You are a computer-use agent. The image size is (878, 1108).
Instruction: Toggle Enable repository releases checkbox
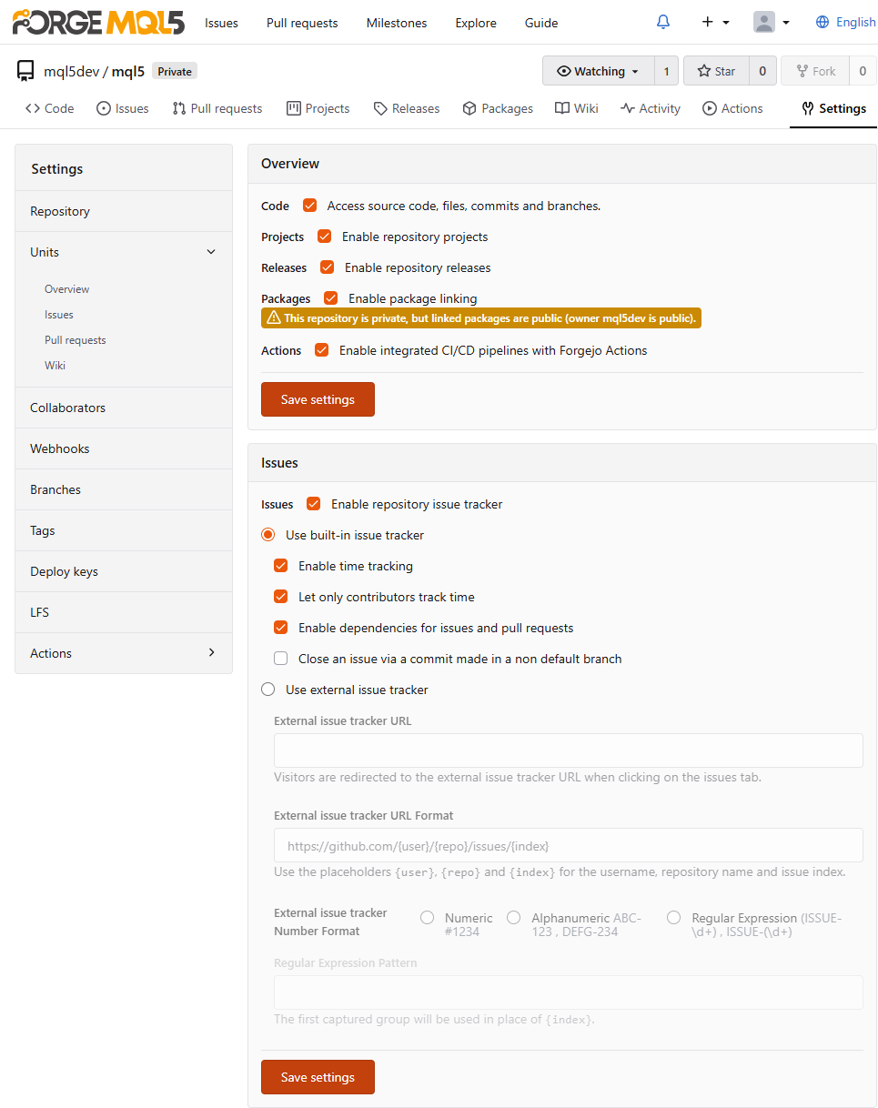coord(328,267)
